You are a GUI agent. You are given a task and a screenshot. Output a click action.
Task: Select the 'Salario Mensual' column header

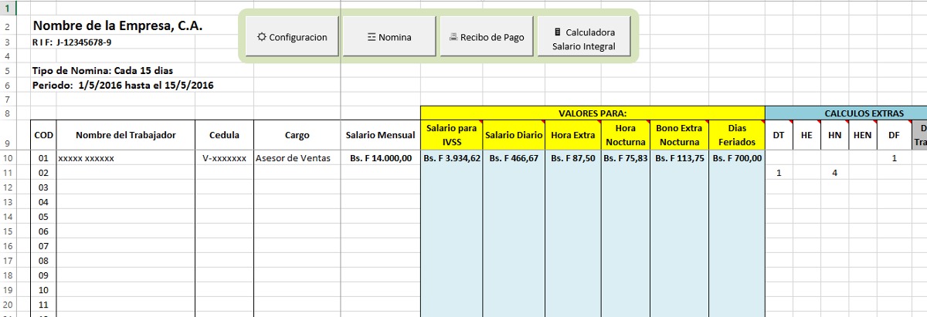[x=380, y=135]
